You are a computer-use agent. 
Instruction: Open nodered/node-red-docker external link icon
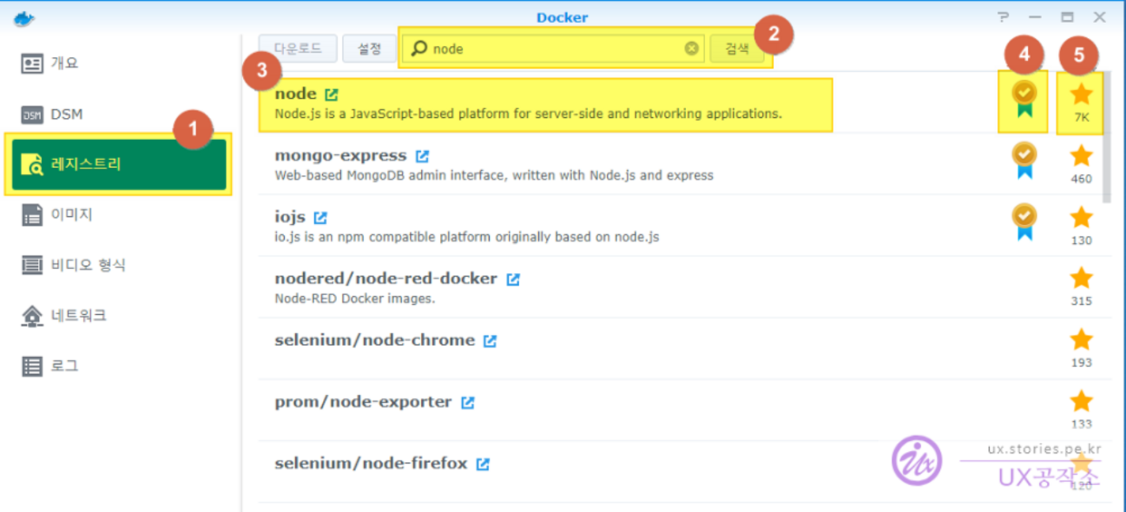pyautogui.click(x=513, y=279)
